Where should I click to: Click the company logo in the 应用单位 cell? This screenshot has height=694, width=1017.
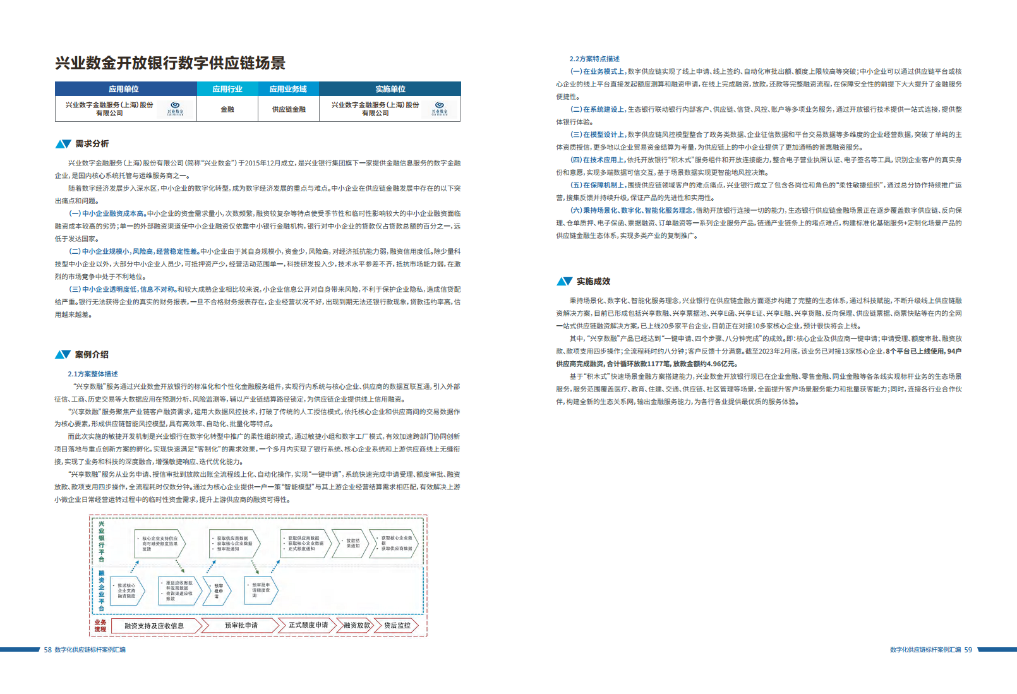point(175,108)
